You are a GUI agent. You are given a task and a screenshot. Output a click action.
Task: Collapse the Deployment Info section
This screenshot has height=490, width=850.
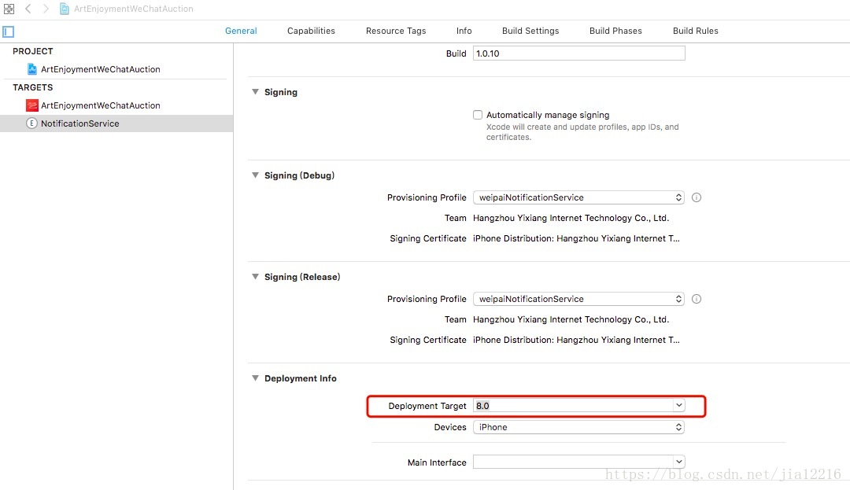point(255,378)
